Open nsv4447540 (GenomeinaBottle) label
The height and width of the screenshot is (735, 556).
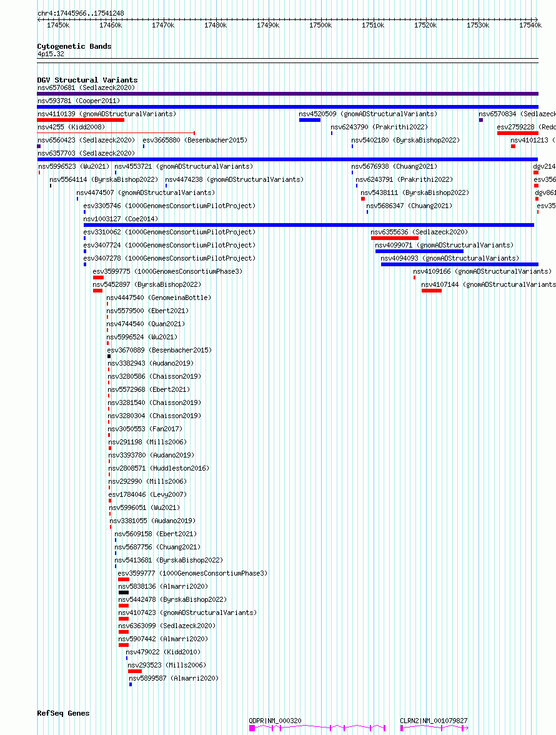pos(159,297)
